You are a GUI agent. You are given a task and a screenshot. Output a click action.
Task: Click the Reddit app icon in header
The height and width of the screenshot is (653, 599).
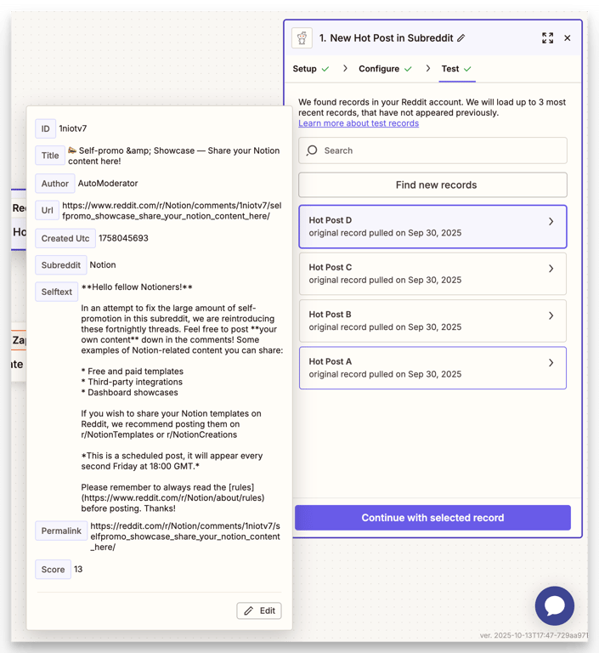coord(302,38)
